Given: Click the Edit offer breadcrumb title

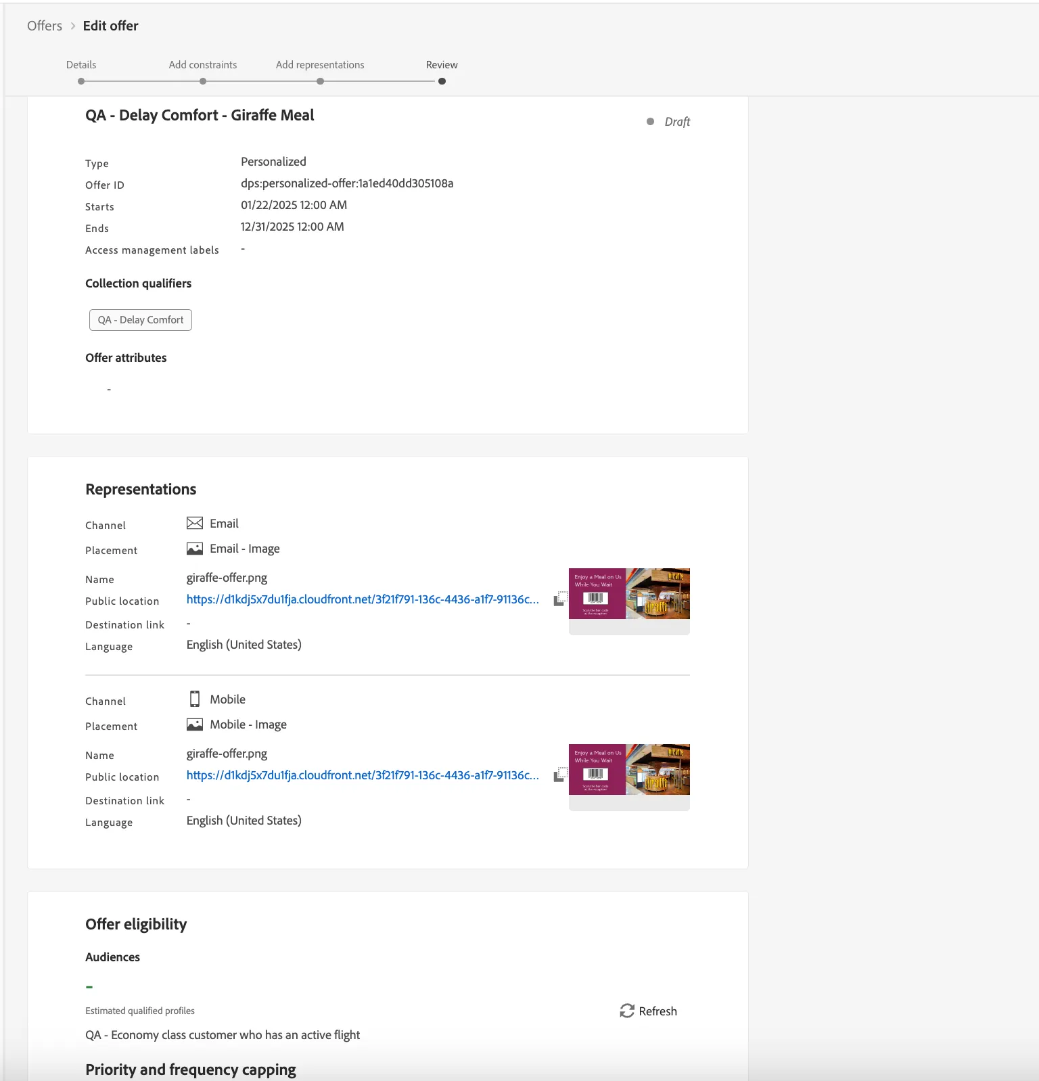Looking at the screenshot, I should pos(110,26).
